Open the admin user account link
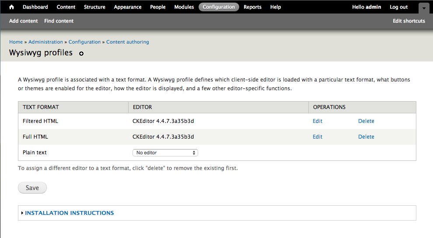 (373, 7)
